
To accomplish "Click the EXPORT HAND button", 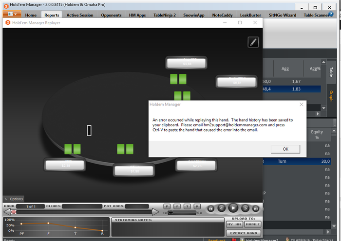I will (244, 233).
